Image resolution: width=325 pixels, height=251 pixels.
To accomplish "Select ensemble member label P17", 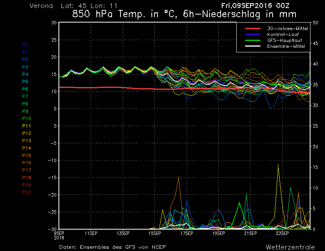I will click(26, 170).
